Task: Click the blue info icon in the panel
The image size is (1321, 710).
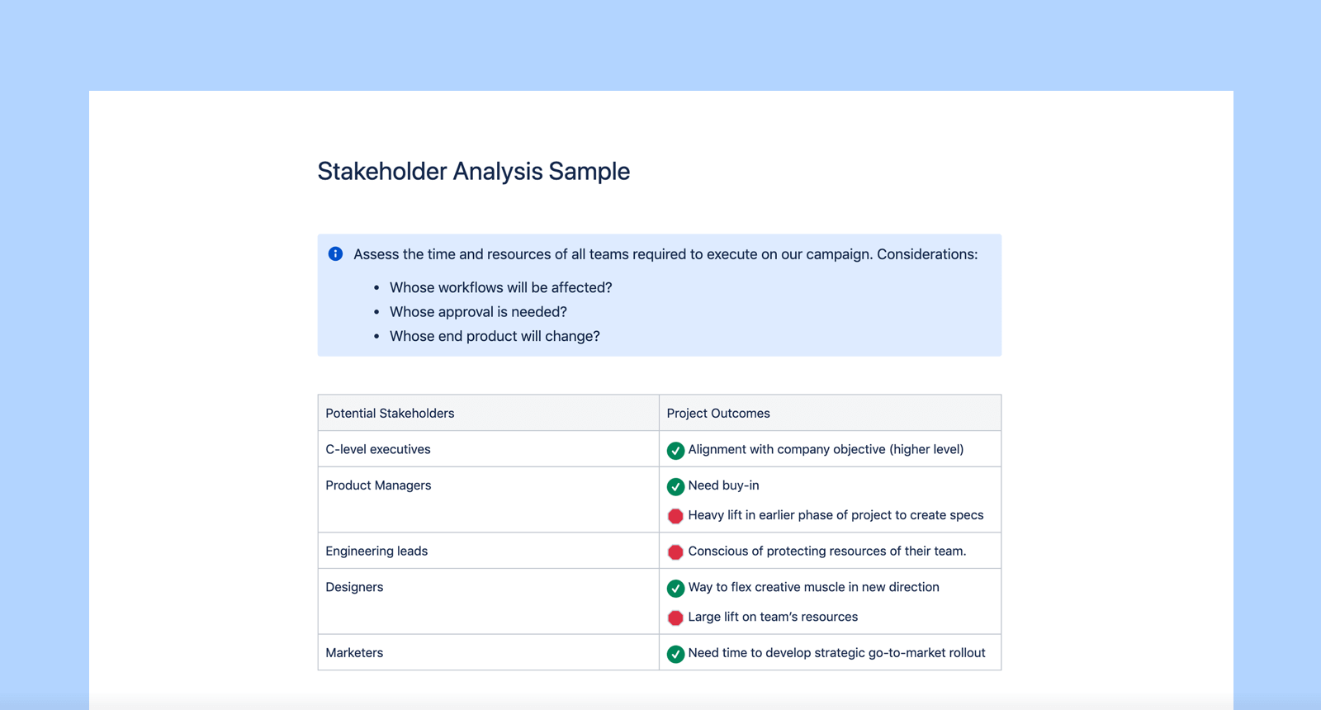Action: pos(335,254)
